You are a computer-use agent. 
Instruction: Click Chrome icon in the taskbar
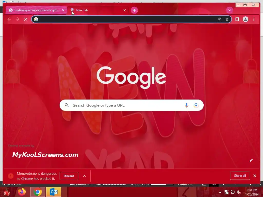click(x=38, y=192)
